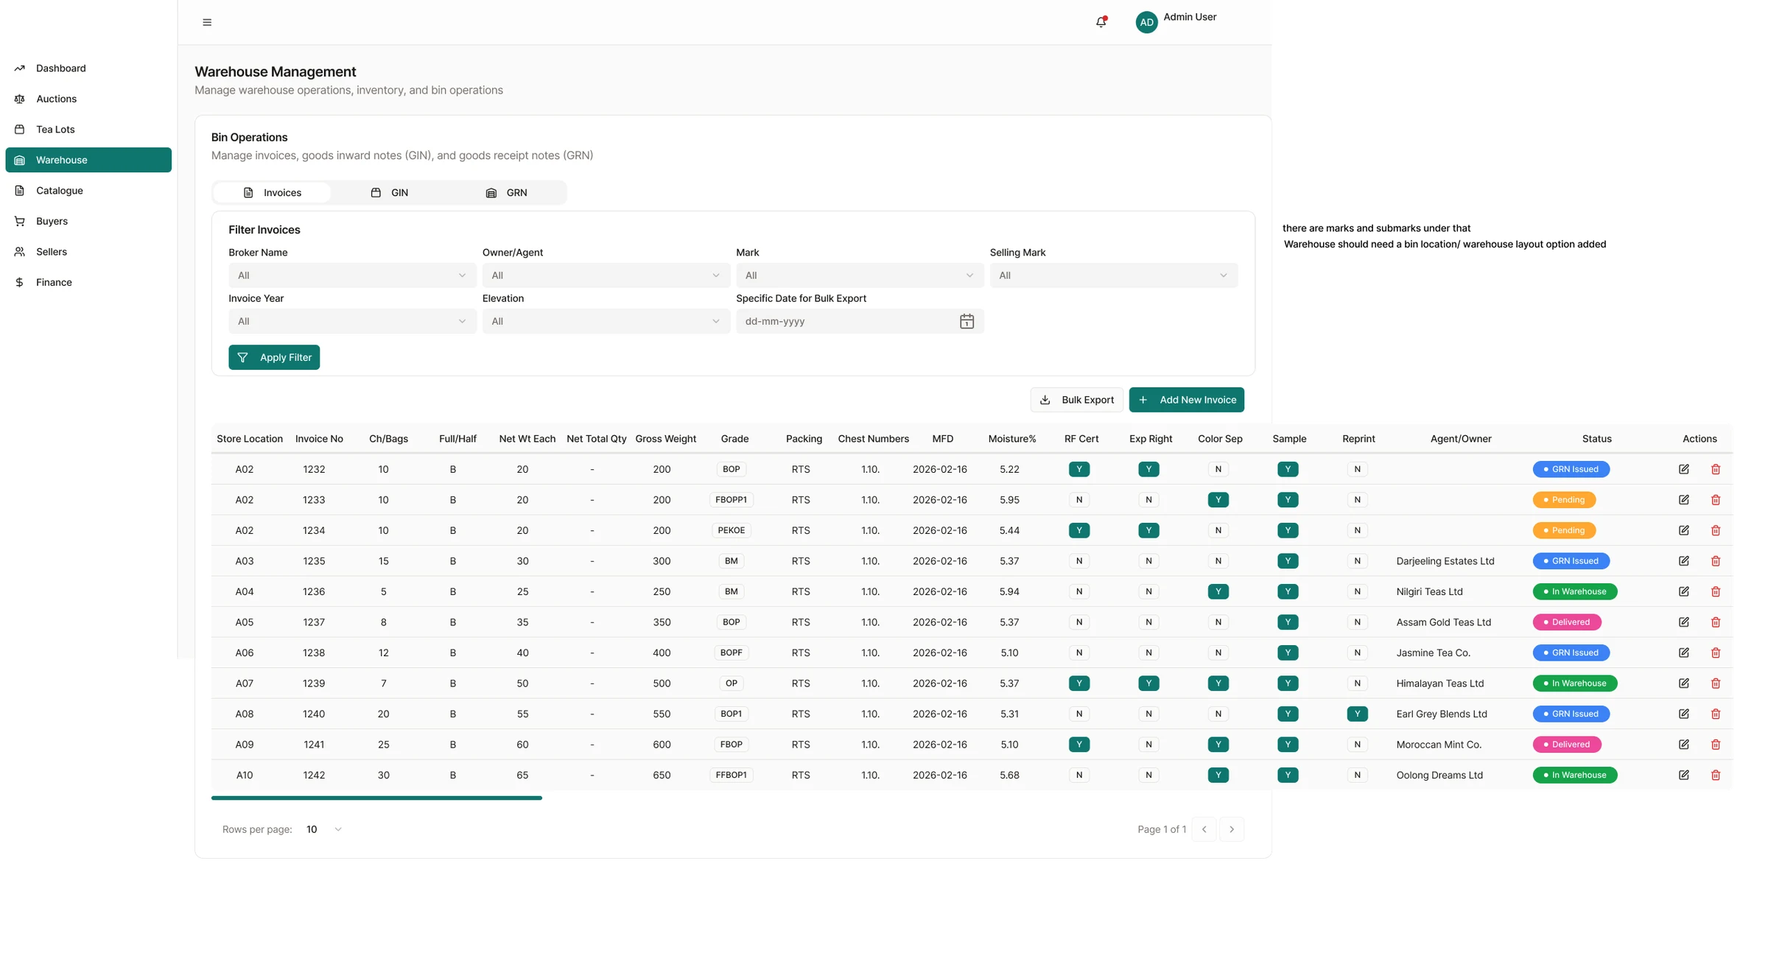Edit invoice 1235 row
This screenshot has height=967, width=1768.
(1684, 561)
